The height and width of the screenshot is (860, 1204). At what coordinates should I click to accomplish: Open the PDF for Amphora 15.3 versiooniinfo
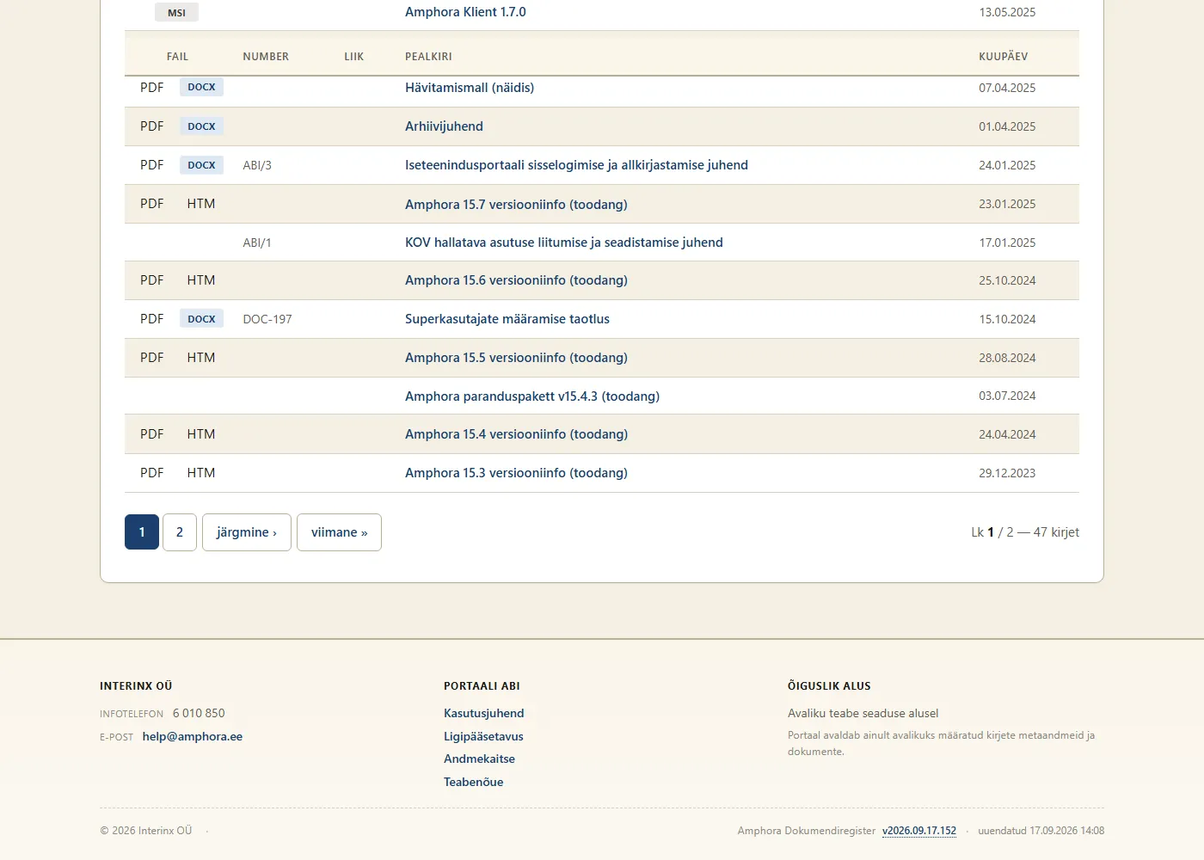pyautogui.click(x=151, y=473)
